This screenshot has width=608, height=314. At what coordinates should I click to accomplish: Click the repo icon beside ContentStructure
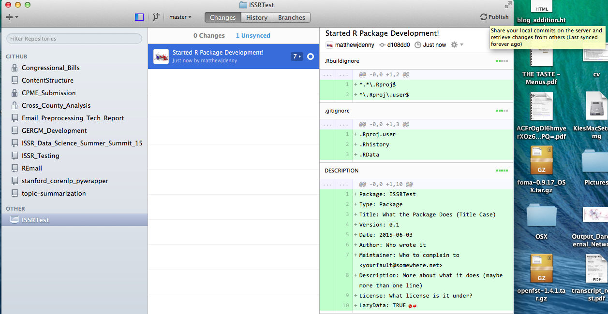(15, 81)
